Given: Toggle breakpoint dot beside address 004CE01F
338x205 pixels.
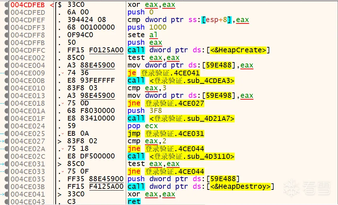Looking at the screenshot, I should coord(6,118).
